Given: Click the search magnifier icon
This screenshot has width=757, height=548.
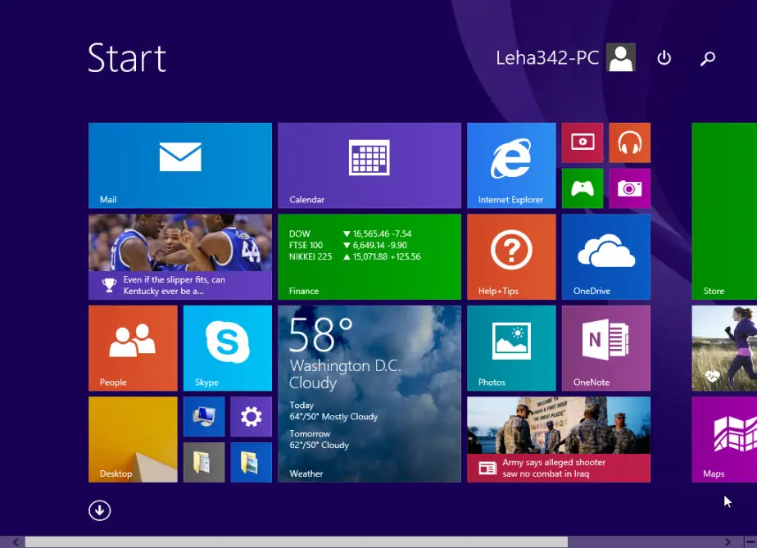Looking at the screenshot, I should (x=708, y=58).
